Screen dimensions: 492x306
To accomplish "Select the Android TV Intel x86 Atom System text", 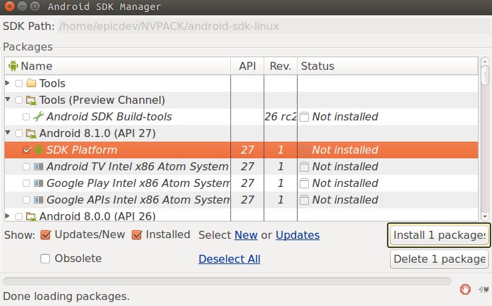I will [137, 166].
